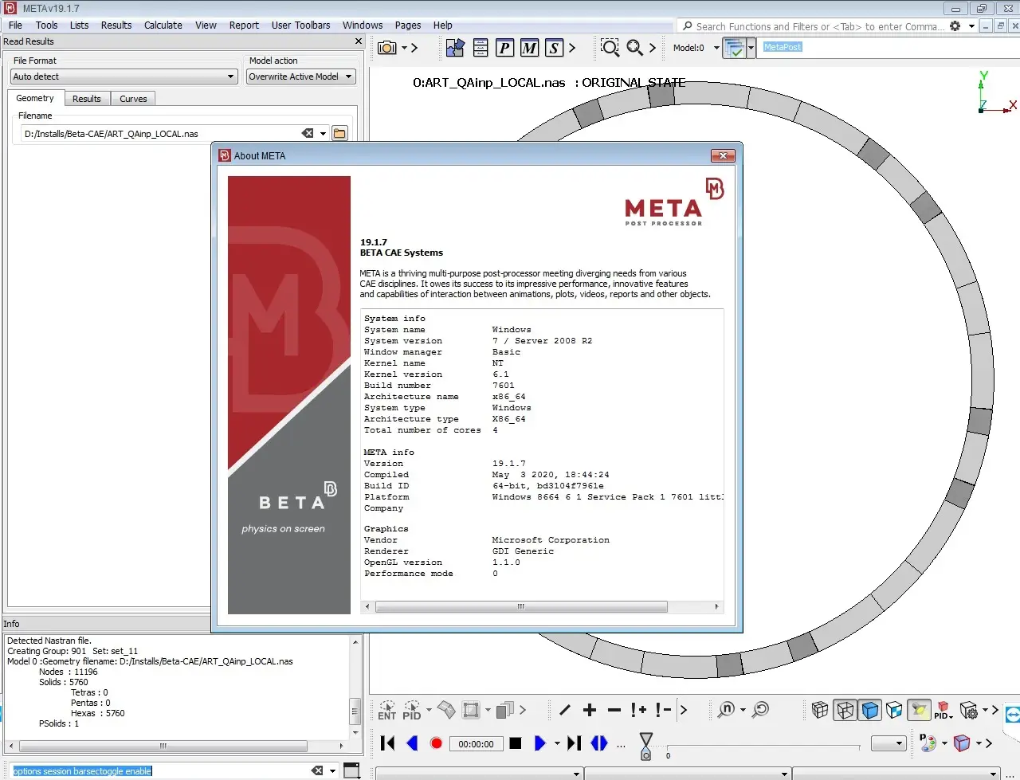Viewport: 1020px width, 780px height.
Task: Click the 'n' named view magnifier icon
Action: (x=726, y=709)
